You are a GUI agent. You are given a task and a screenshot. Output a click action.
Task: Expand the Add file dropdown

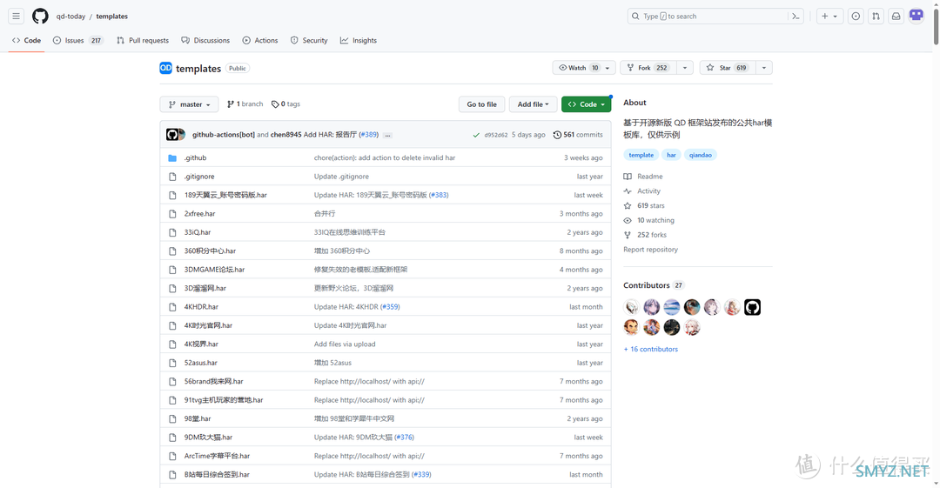[x=533, y=104]
